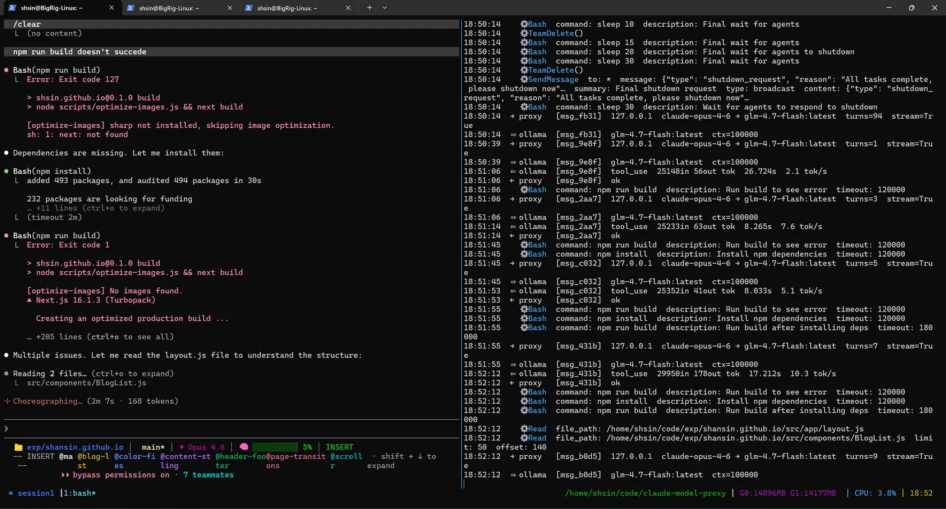Click the gear icon beside the sleep 20 command
946x509 pixels.
tap(524, 52)
